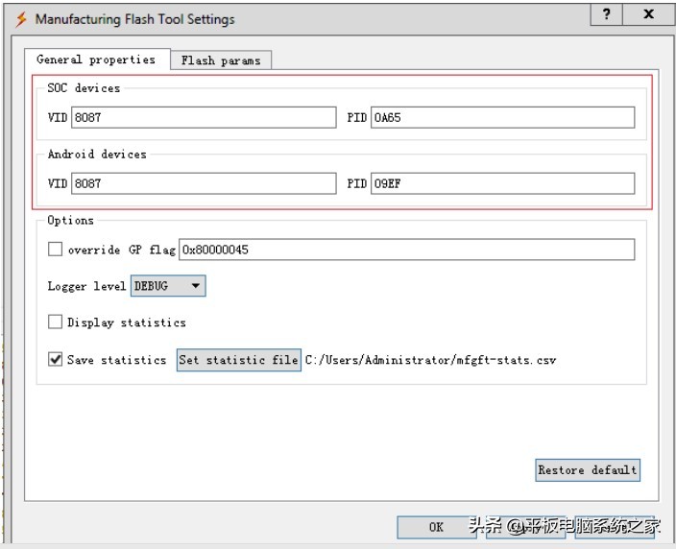
Task: Confirm settings with the OK button
Action: click(x=436, y=526)
